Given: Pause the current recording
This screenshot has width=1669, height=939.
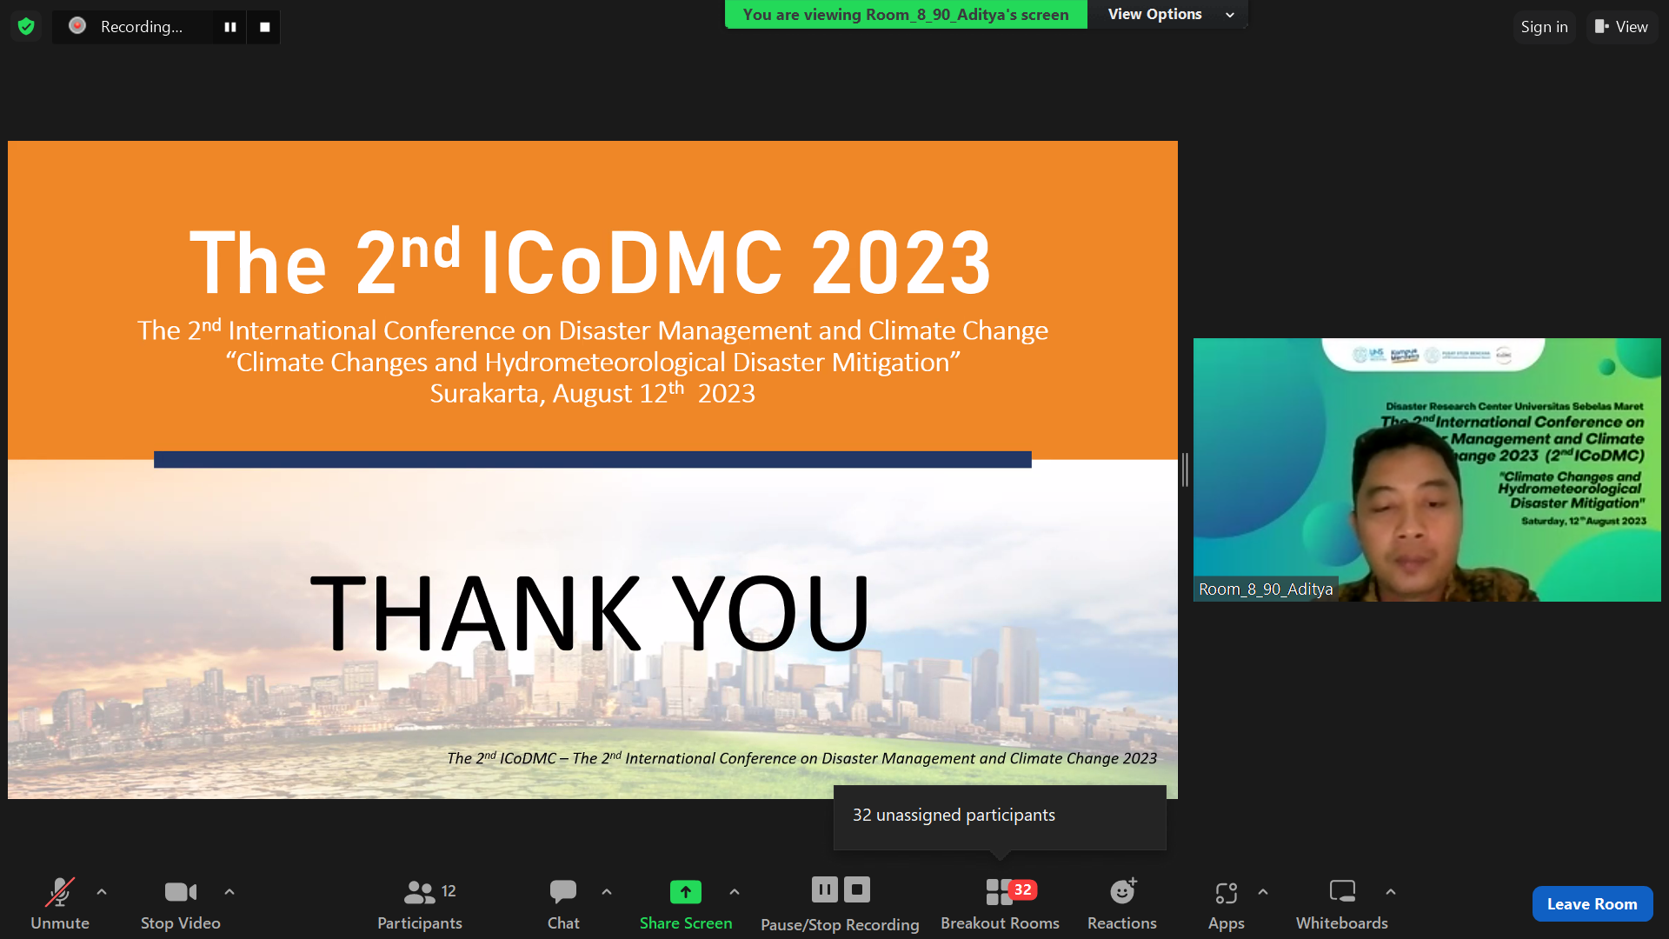Looking at the screenshot, I should 229,26.
